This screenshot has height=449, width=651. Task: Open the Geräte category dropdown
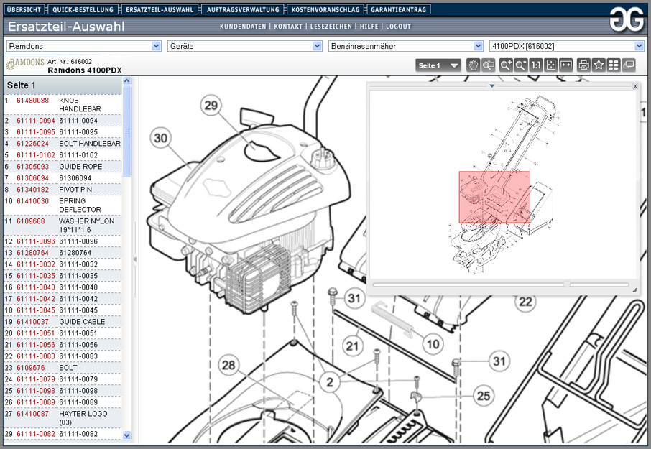[x=244, y=46]
